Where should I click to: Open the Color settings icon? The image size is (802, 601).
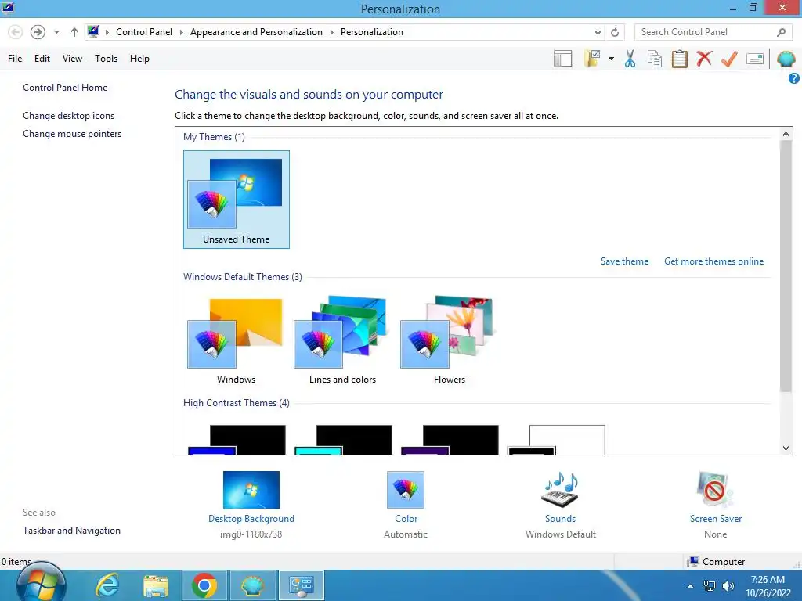coord(406,490)
